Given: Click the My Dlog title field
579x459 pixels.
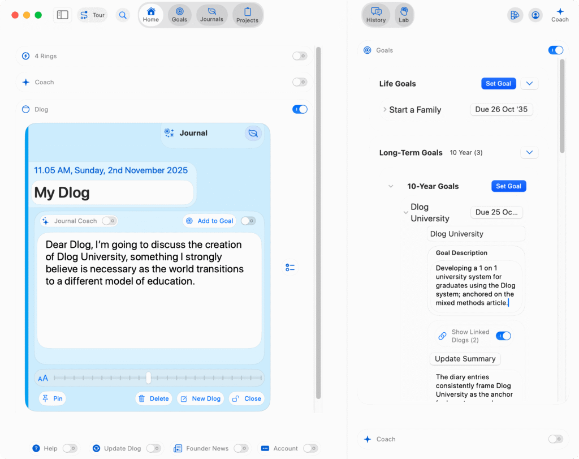Looking at the screenshot, I should pyautogui.click(x=113, y=192).
